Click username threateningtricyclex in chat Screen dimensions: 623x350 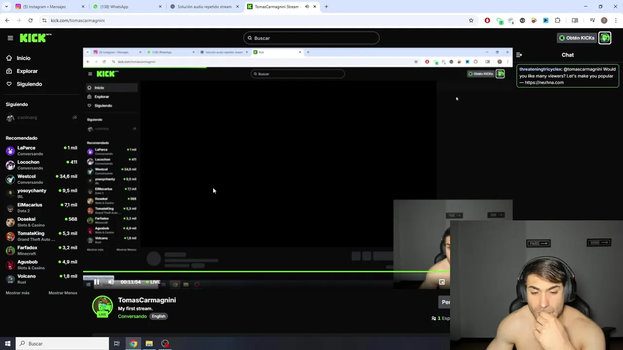[541, 69]
